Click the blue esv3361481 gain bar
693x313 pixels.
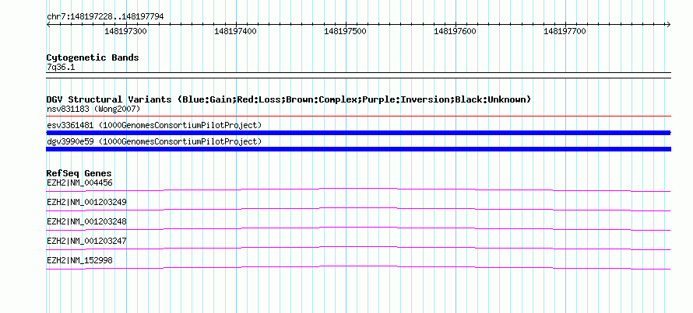358,133
